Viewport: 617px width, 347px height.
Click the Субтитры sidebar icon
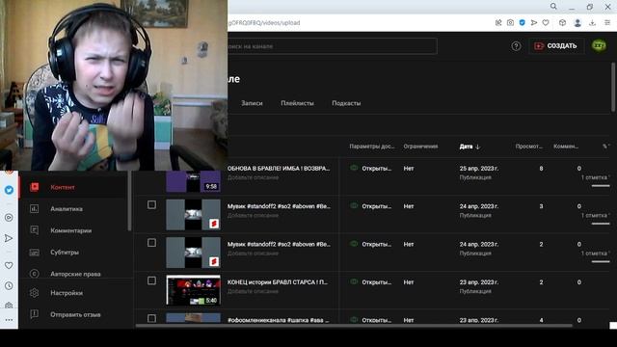[x=35, y=253]
